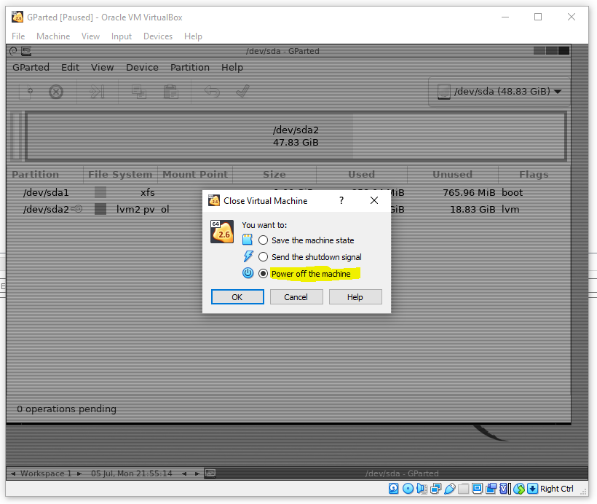
Task: Click the lvm2 pv color swatch for /dev/sda2
Action: point(100,209)
